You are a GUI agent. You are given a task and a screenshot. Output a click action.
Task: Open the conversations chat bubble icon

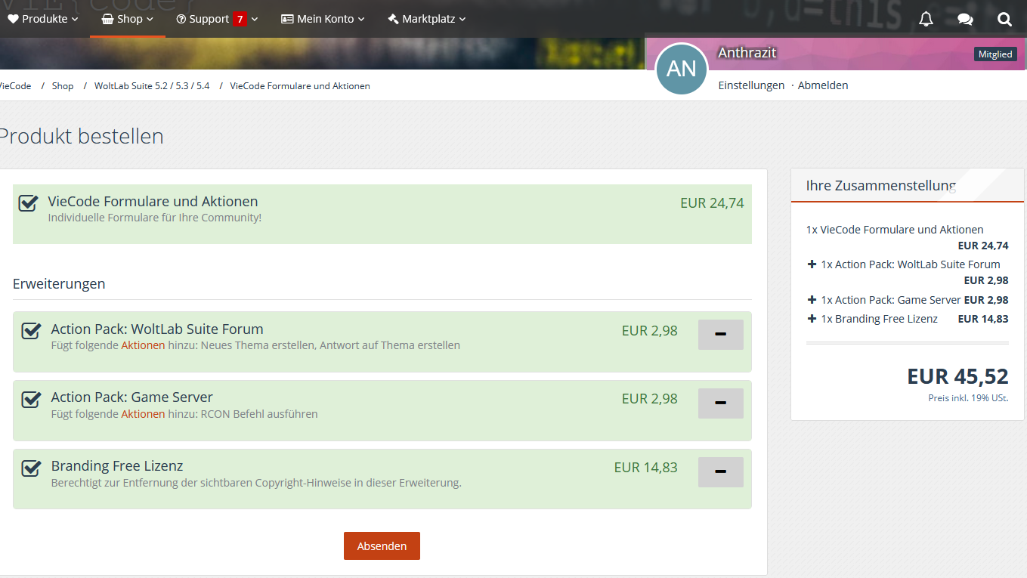[965, 19]
